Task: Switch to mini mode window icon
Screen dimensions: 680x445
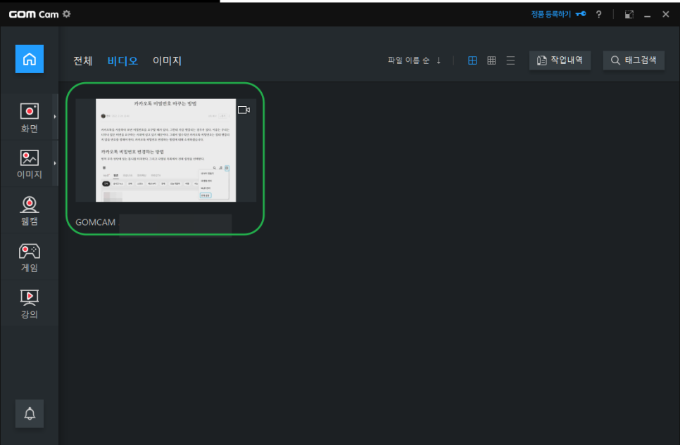Action: 629,14
